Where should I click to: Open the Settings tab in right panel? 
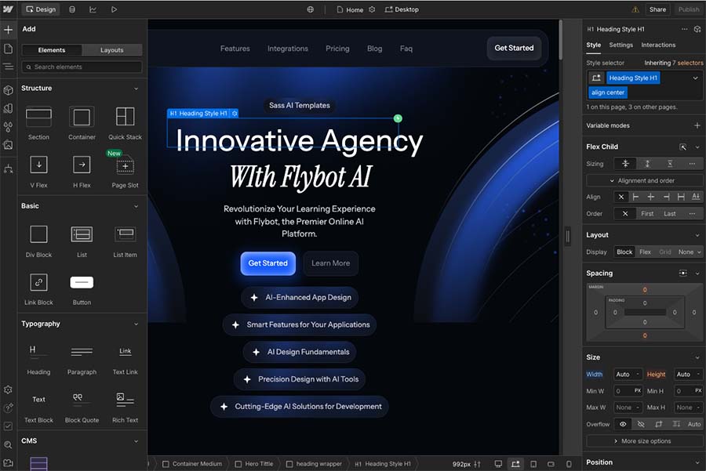[621, 45]
